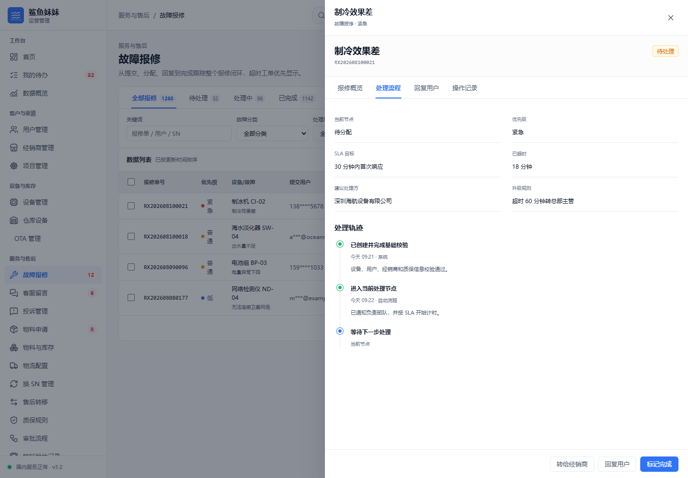Click materials and inventory icon (物料与库存)
The height and width of the screenshot is (478, 688).
click(14, 348)
